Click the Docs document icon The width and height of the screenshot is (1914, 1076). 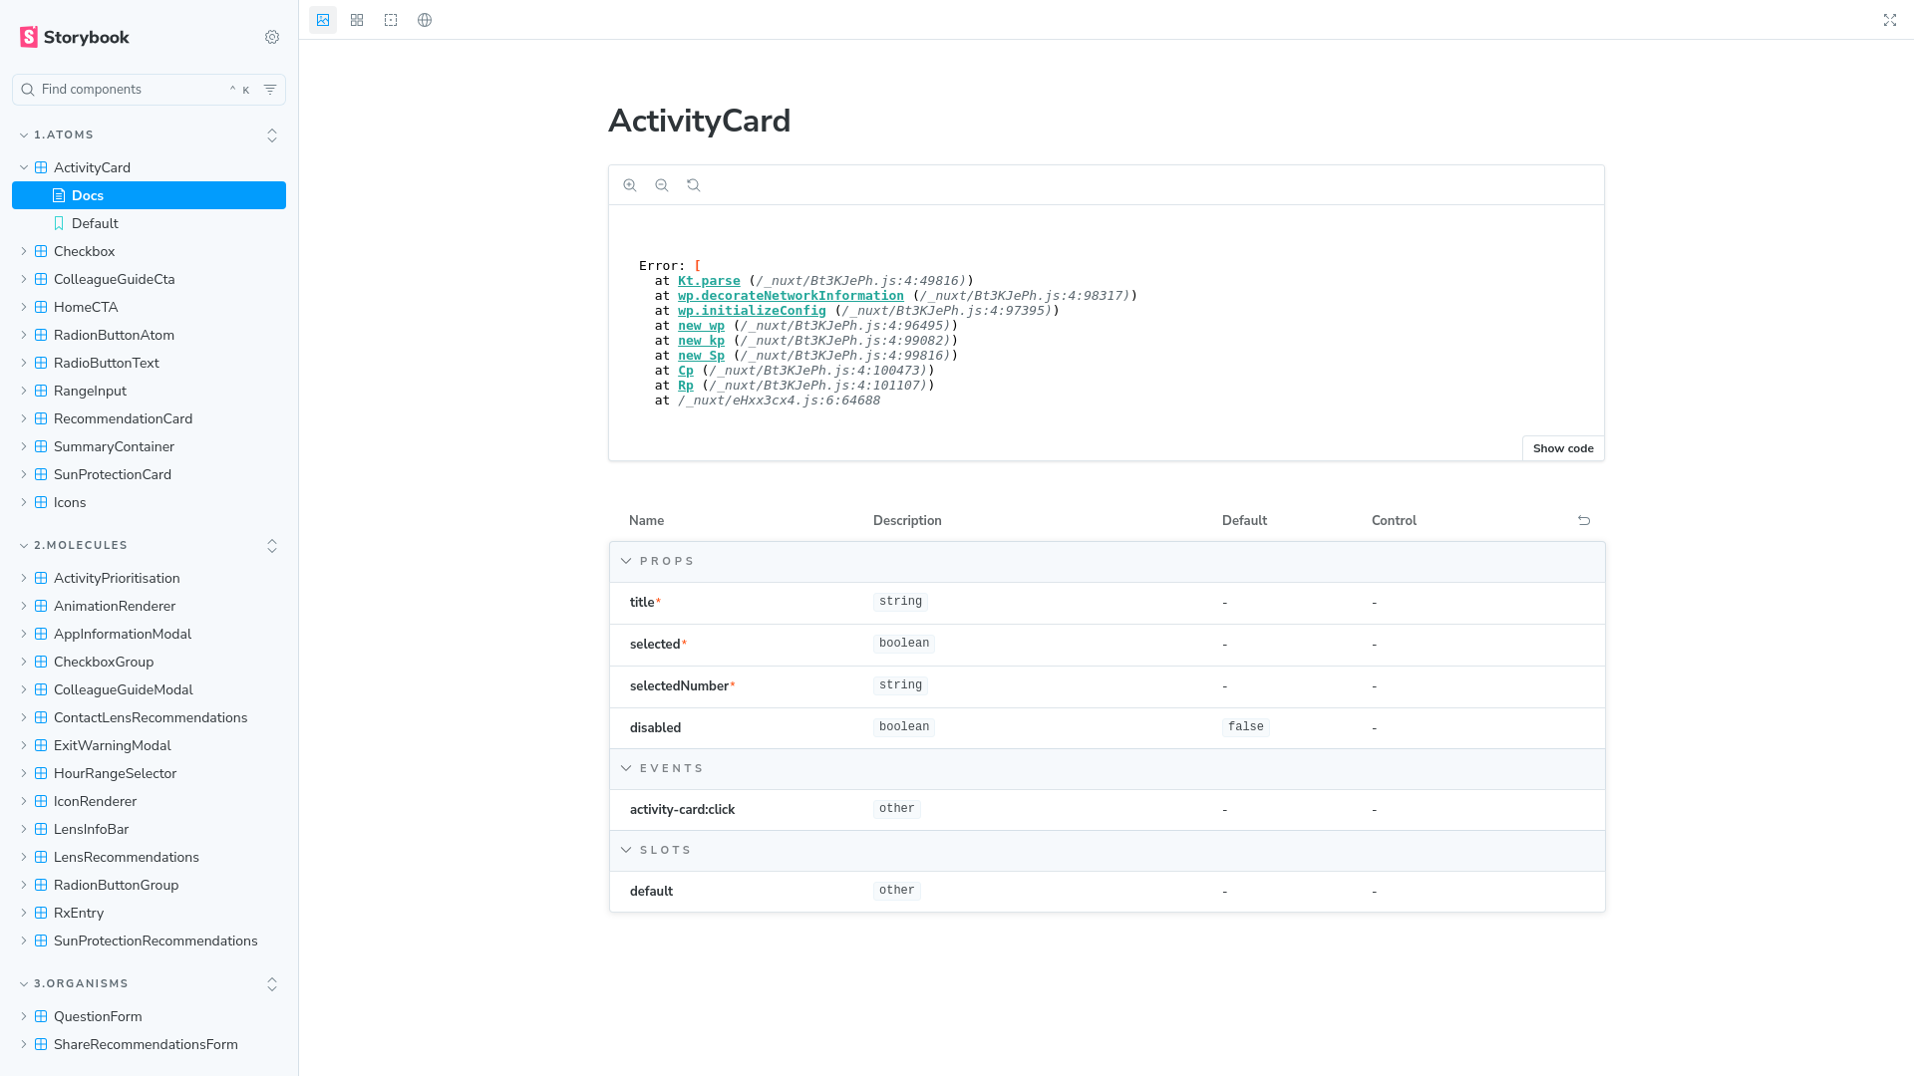[59, 195]
